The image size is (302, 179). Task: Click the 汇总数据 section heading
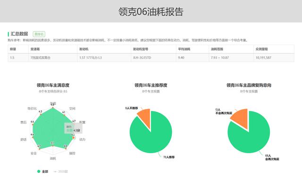point(19,34)
